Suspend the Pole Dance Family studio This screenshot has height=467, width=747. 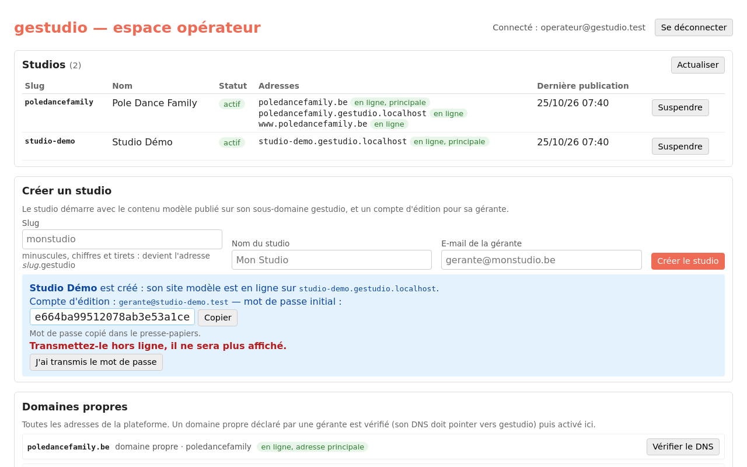(x=680, y=107)
